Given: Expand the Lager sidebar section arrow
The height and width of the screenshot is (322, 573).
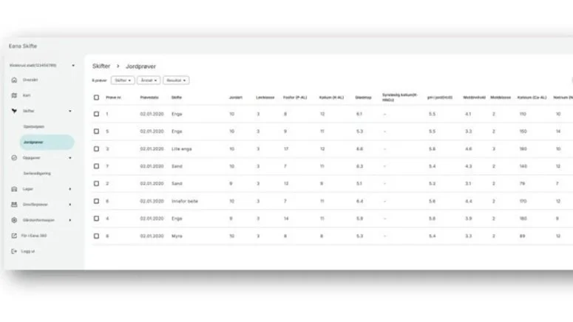Looking at the screenshot, I should [x=70, y=189].
